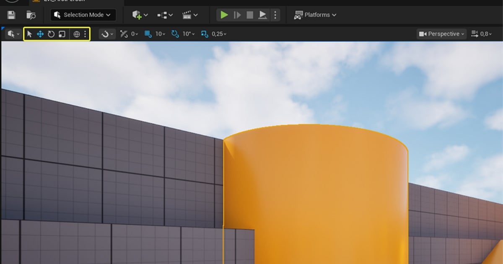Select the arrow Select objects tool
Viewport: 503px width, 264px height.
[x=29, y=34]
